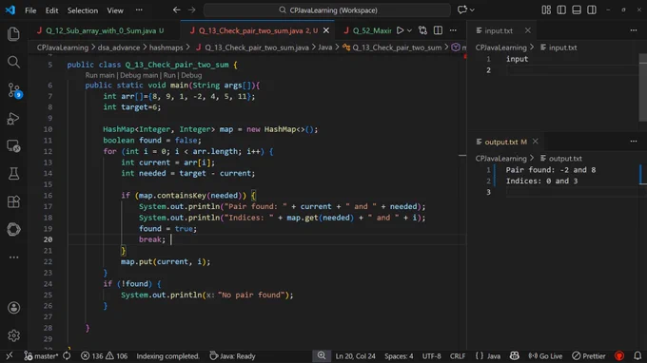
Task: Open the Extensions view
Action: [x=13, y=201]
